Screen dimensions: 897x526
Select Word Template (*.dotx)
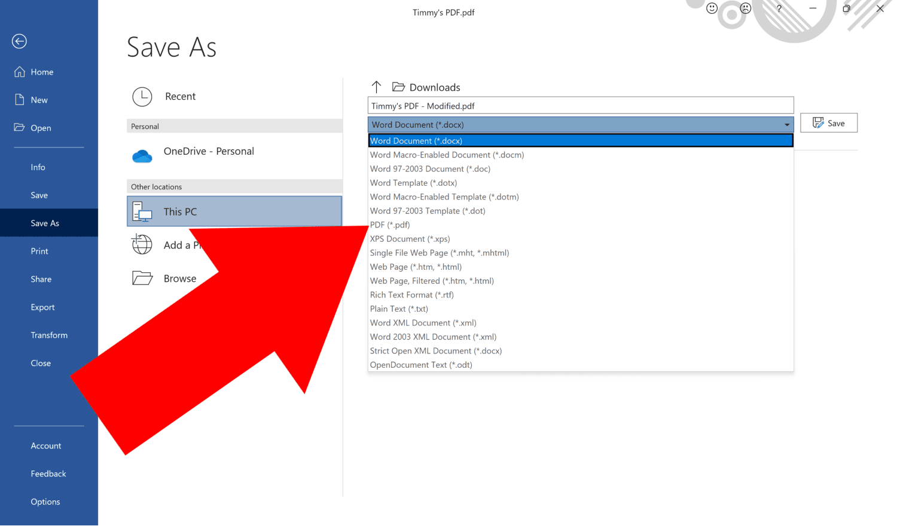coord(413,183)
